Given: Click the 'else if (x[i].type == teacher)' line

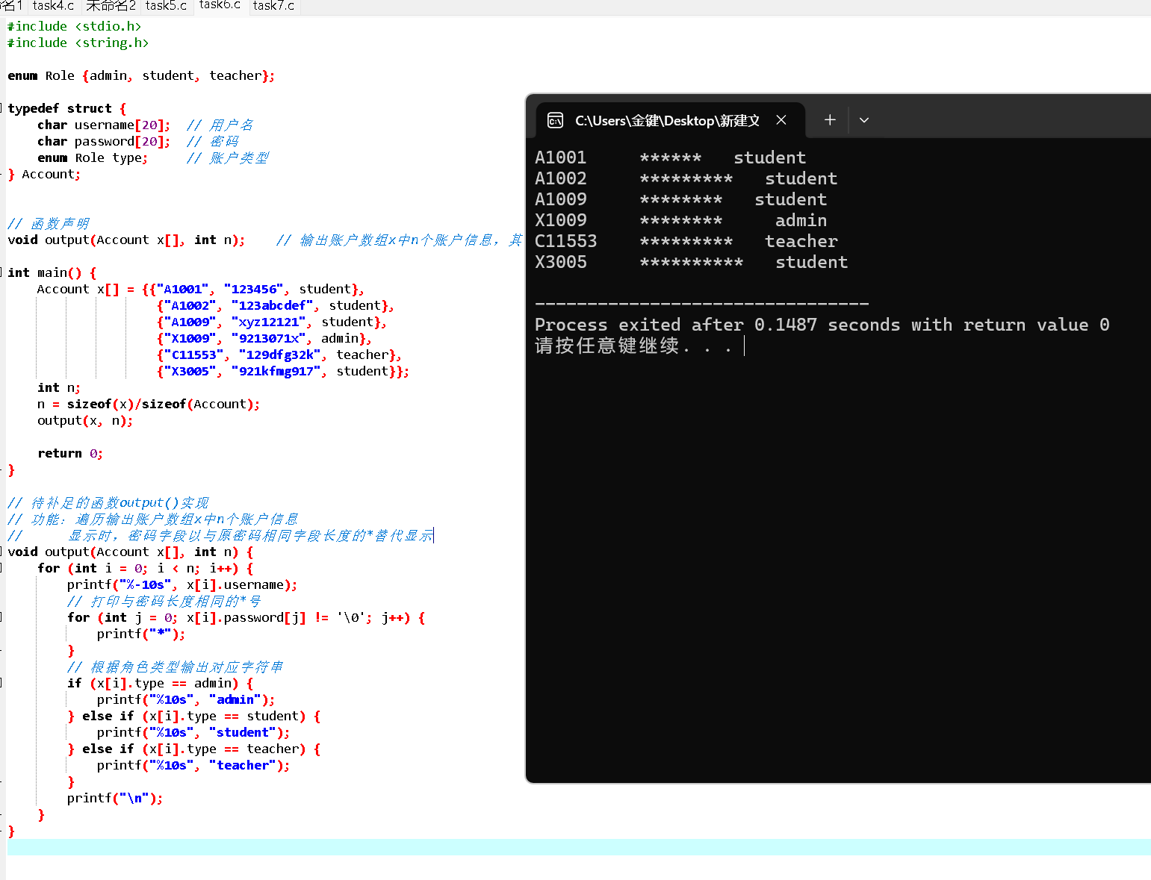Looking at the screenshot, I should [194, 749].
